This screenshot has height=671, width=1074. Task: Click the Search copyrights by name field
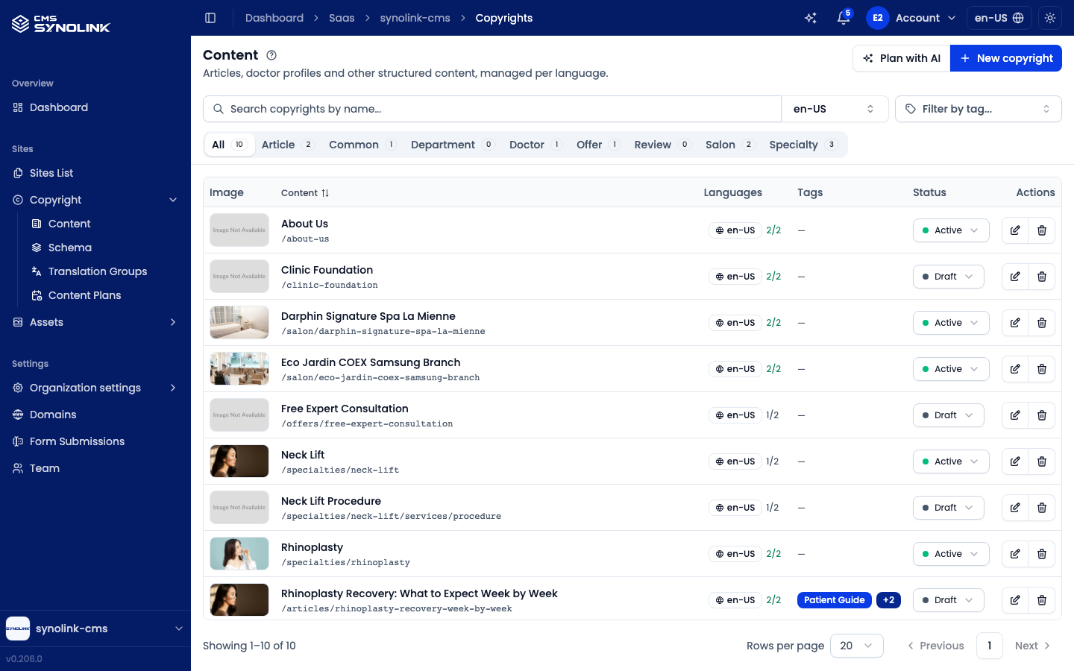click(x=492, y=109)
